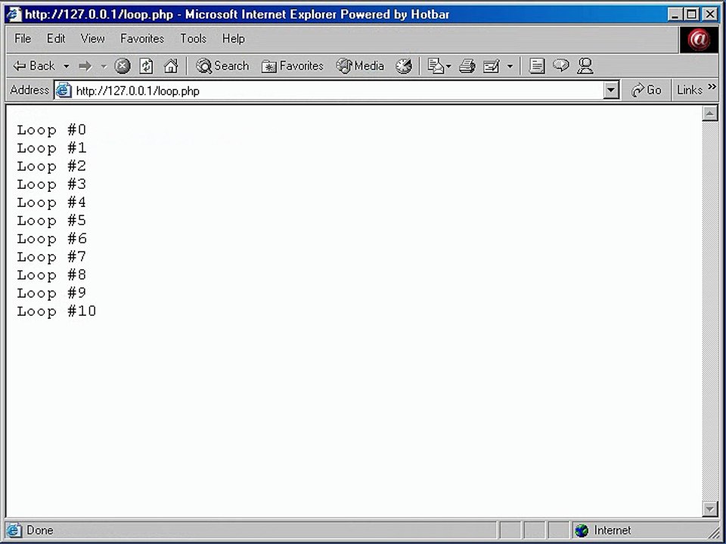Open the Media toolbar button

pyautogui.click(x=360, y=66)
